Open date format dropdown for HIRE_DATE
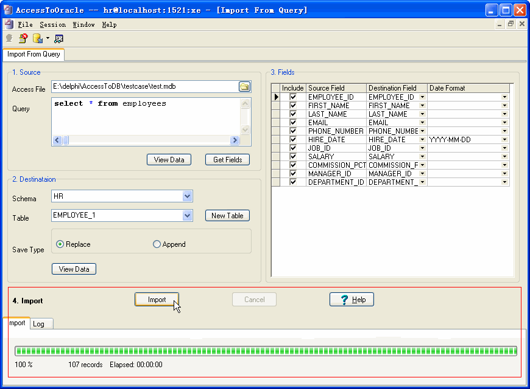Image resolution: width=530 pixels, height=389 pixels. [504, 139]
